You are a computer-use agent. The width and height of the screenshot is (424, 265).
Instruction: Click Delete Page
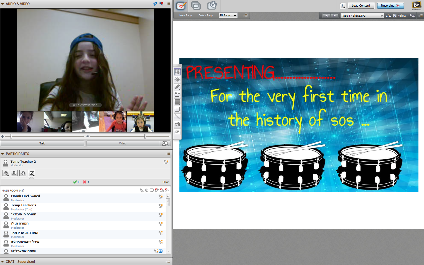(x=206, y=16)
